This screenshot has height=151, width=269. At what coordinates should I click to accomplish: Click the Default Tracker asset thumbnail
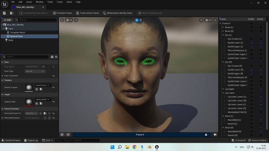(x=29, y=87)
